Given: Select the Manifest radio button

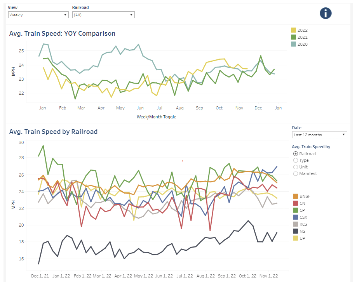Looking at the screenshot, I should coord(296,173).
